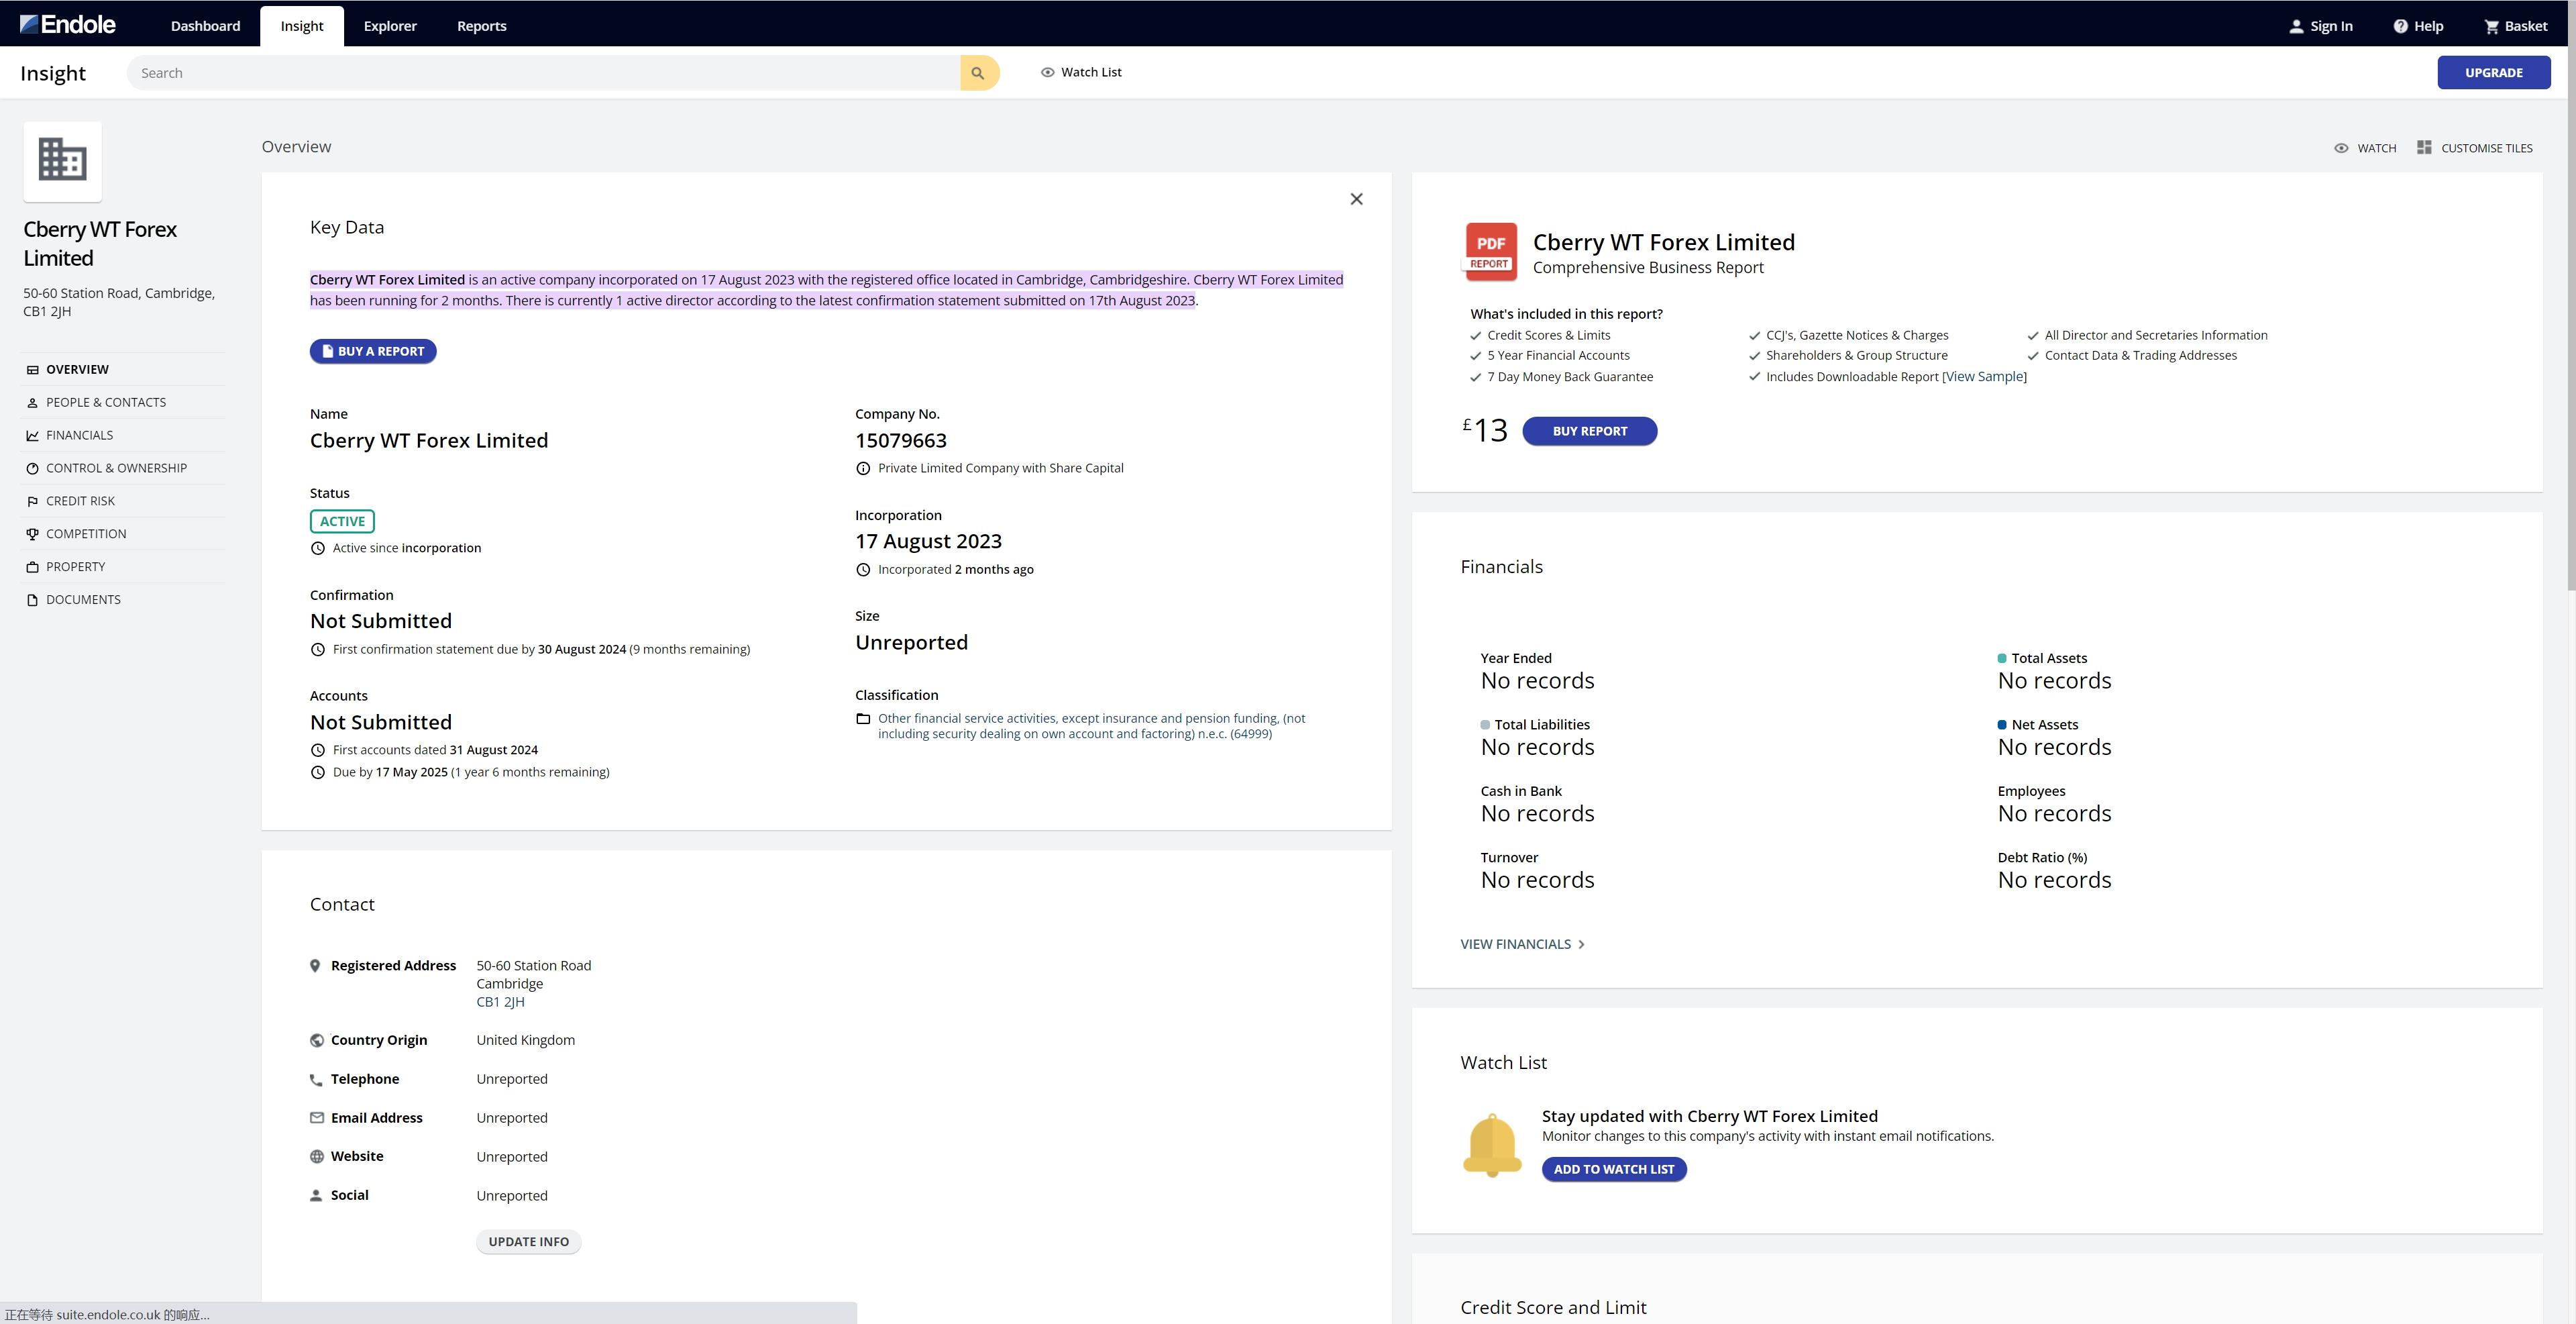
Task: Click the Endole logo
Action: tap(68, 24)
